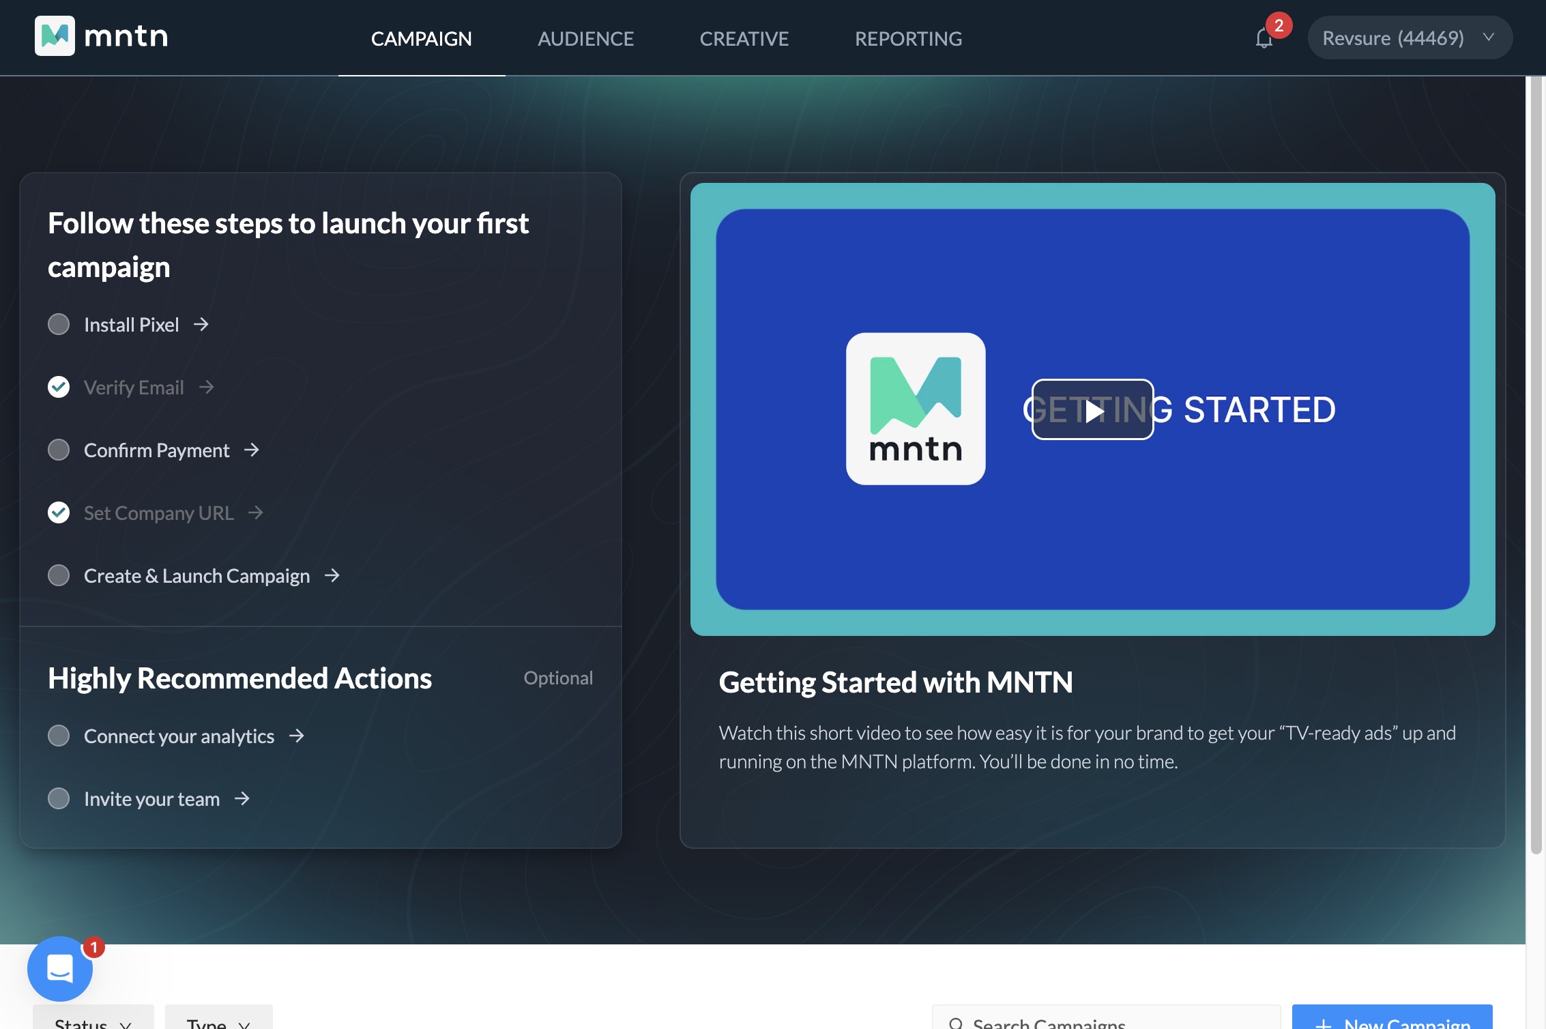Click the arrow next to Install Pixel
This screenshot has height=1029, width=1546.
coord(201,324)
